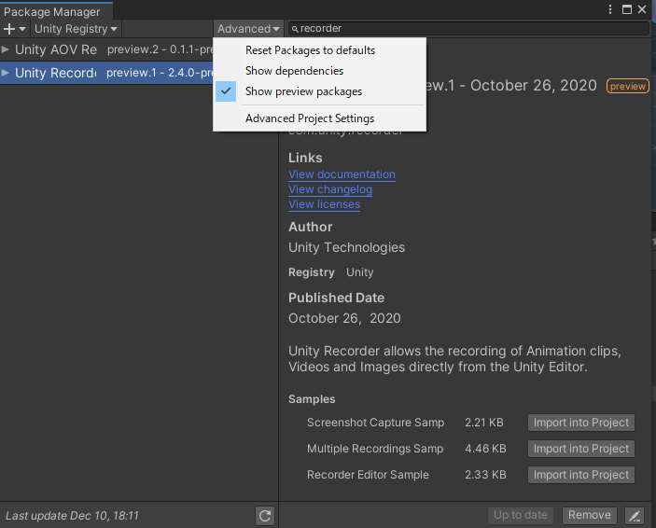656x528 pixels.
Task: Choose Reset Packages to defaults
Action: point(310,50)
